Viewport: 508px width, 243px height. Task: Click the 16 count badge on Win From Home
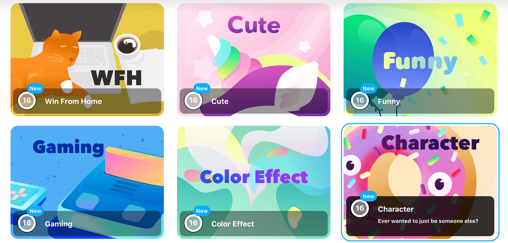tap(27, 100)
